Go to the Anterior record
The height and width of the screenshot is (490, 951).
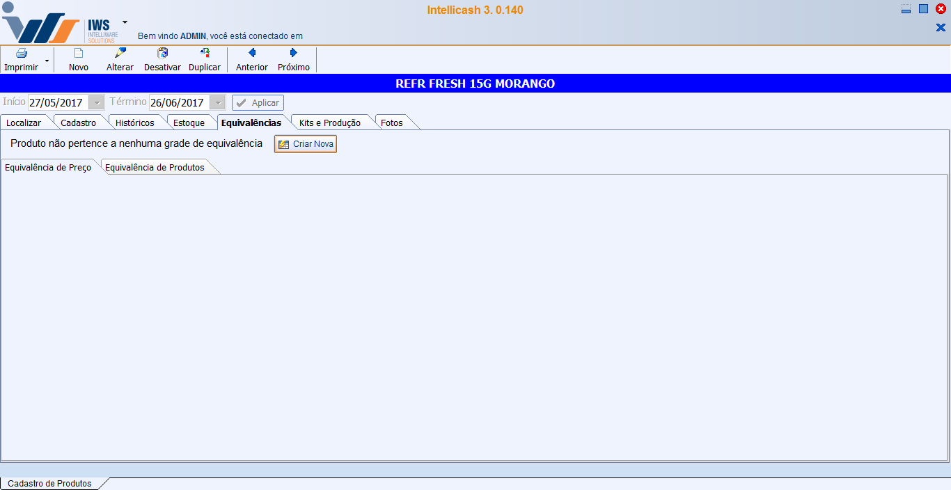tap(252, 60)
